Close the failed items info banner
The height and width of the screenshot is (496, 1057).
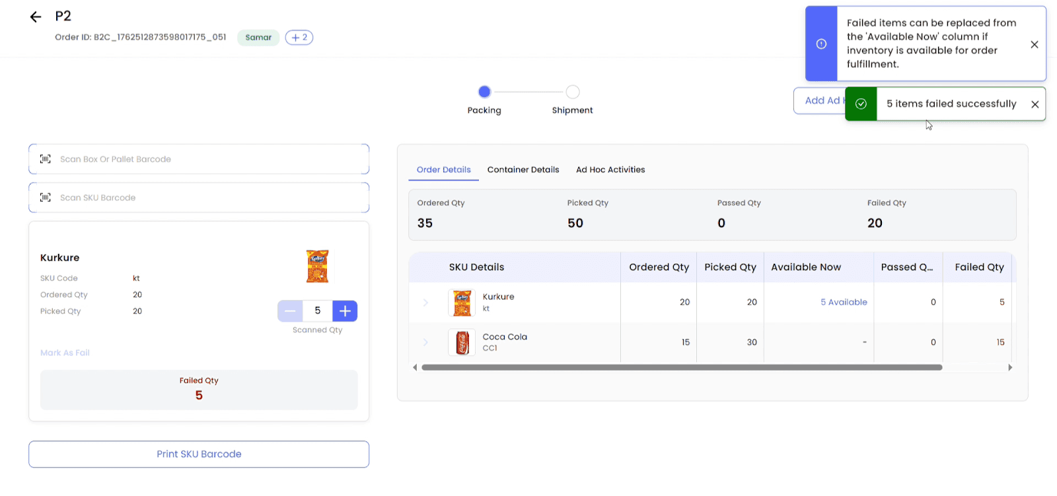1034,44
